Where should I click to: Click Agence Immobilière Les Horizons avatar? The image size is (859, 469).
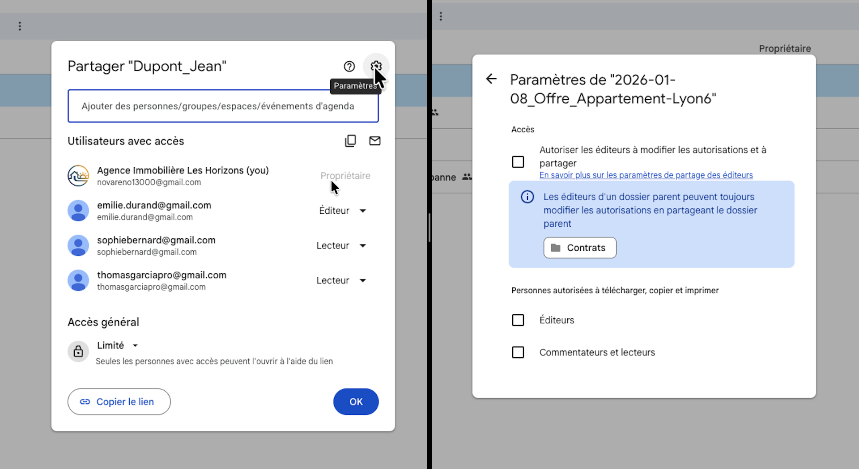[78, 176]
